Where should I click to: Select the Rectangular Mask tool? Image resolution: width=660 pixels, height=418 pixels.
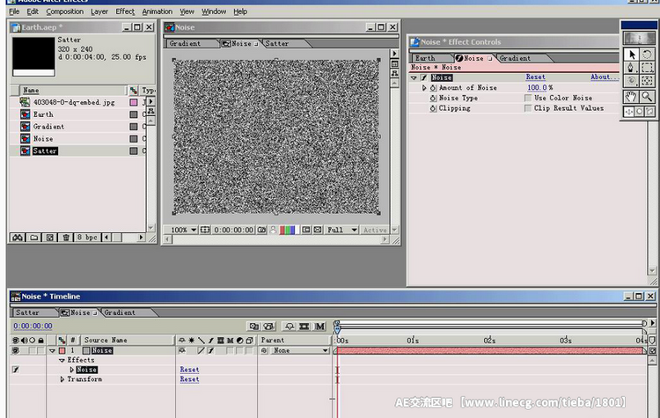coord(647,68)
